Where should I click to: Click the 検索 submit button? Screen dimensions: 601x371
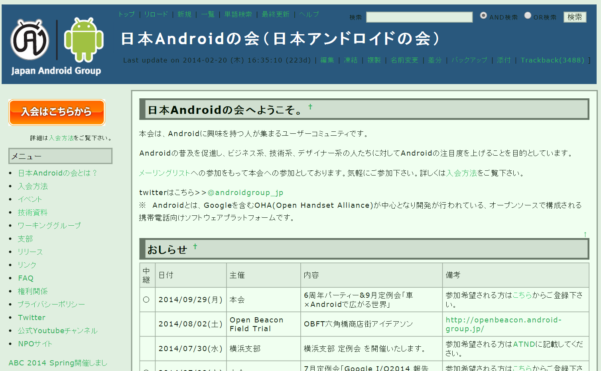click(575, 17)
